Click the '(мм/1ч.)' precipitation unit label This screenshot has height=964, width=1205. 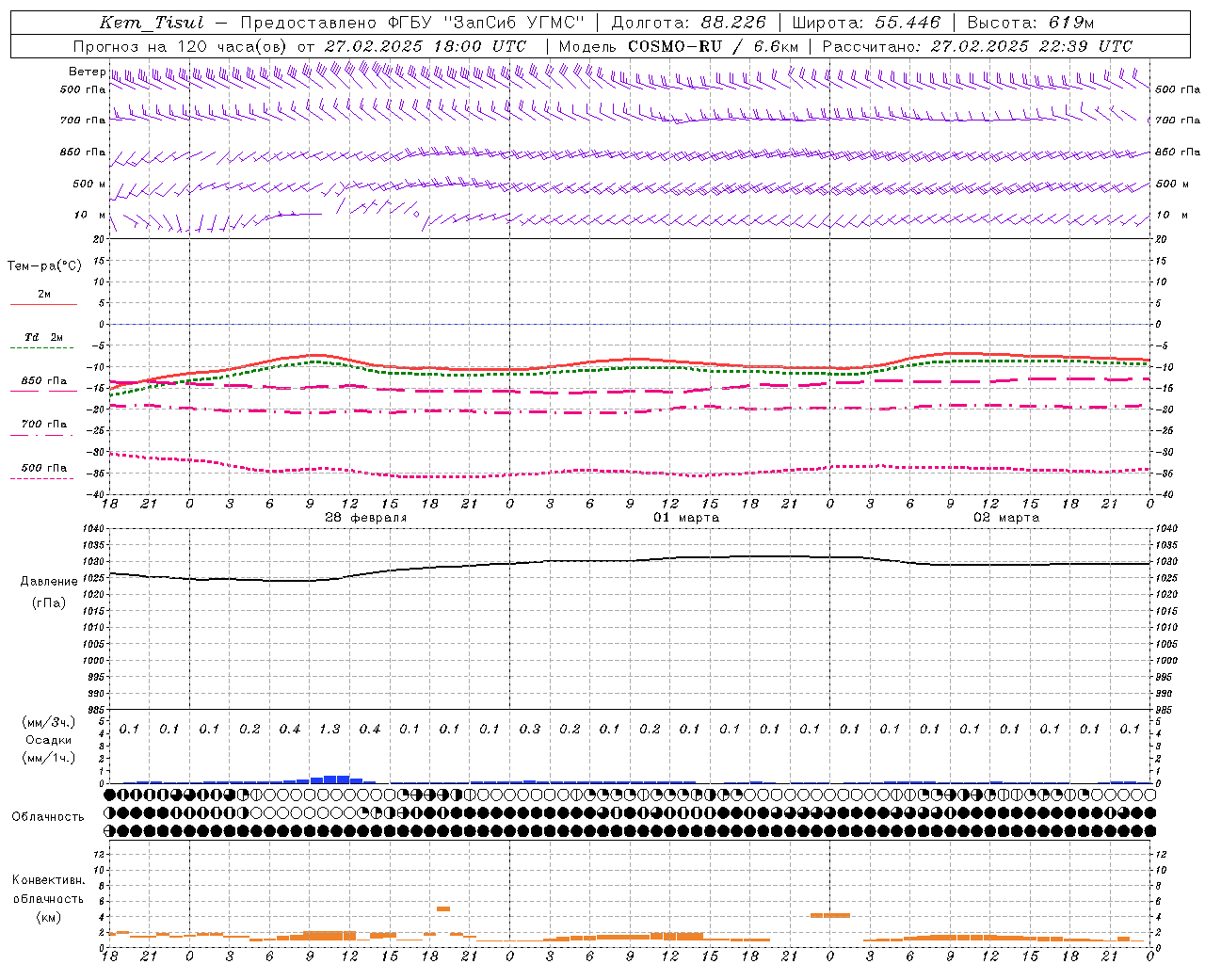[49, 758]
